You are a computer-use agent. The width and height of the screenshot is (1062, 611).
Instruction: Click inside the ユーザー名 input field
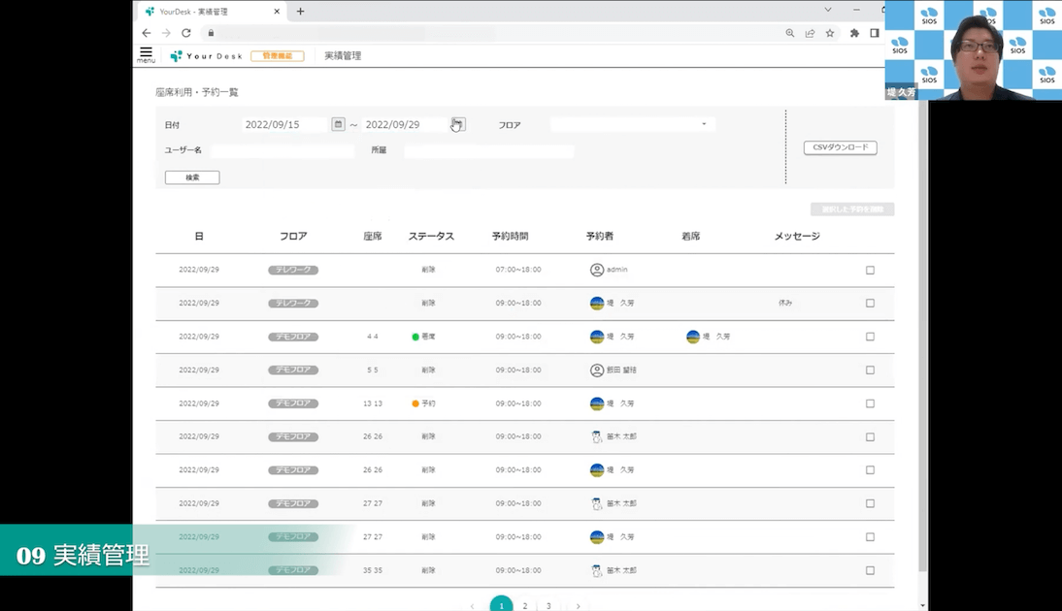click(x=282, y=150)
